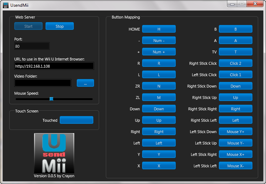The width and height of the screenshot is (266, 184).
Task: Stop the web server
Action: pyautogui.click(x=60, y=26)
